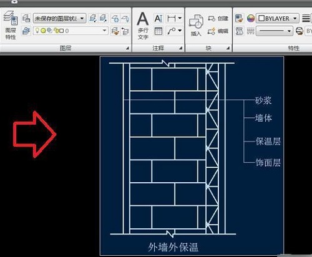Select the 墙体 label in drawing

tap(263, 118)
